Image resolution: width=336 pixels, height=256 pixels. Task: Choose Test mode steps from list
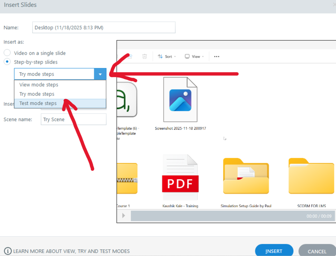click(60, 103)
